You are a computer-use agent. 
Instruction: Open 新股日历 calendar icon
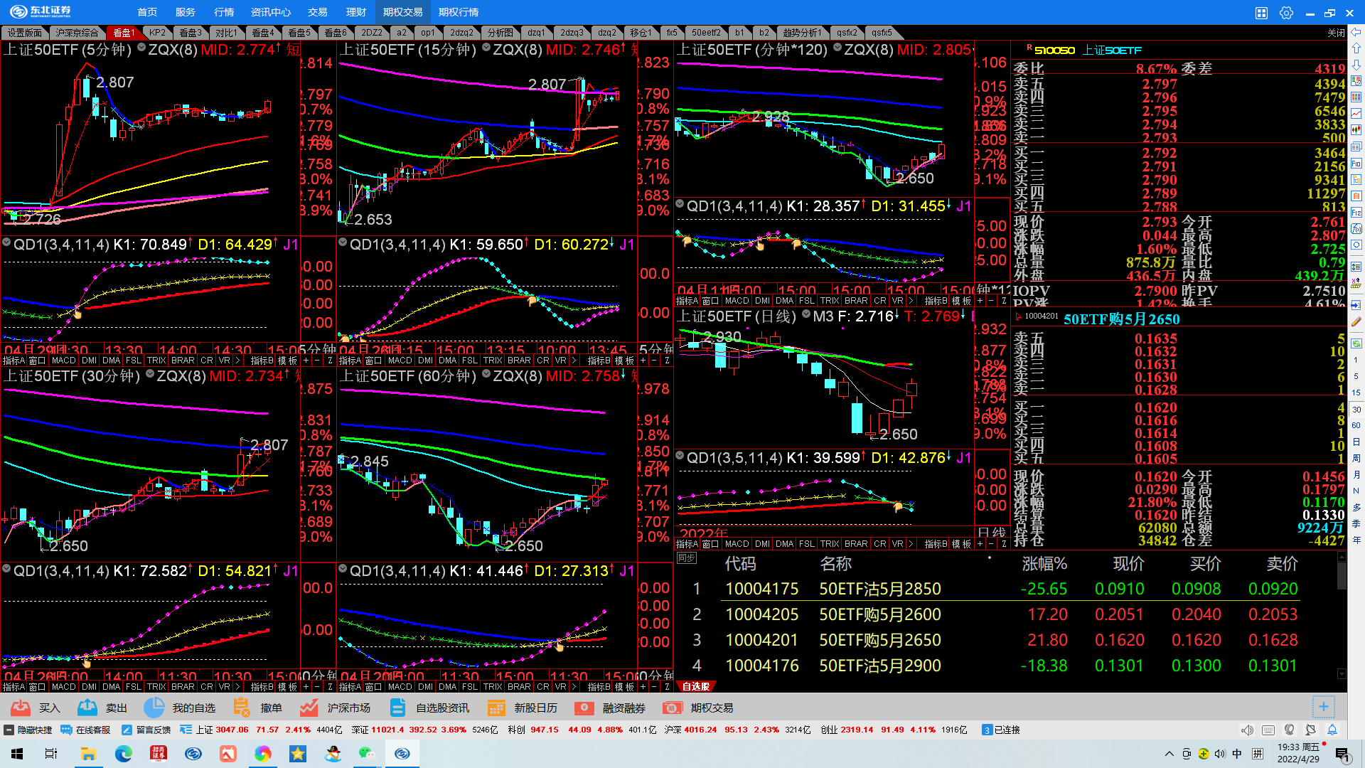[x=496, y=708]
